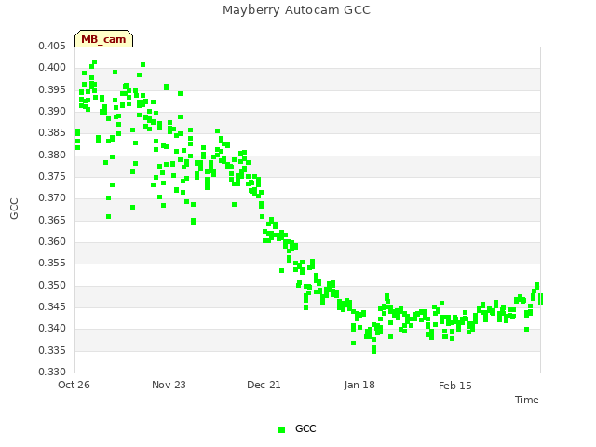Click the 0.365 y-axis tick label

[52, 220]
